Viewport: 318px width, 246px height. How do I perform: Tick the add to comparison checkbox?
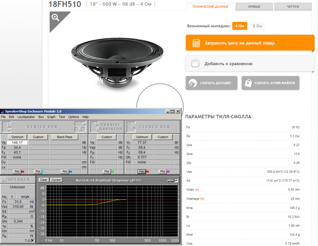coord(195,64)
